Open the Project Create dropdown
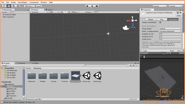 (5, 66)
